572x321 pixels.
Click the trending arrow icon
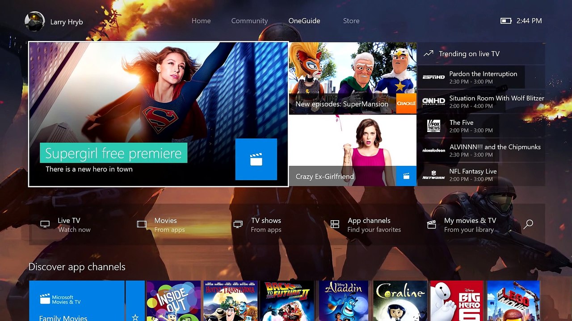(x=428, y=53)
